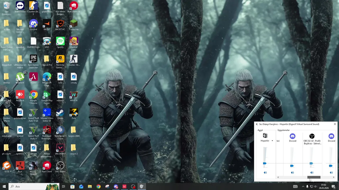Open Chrome from the taskbar
This screenshot has height=190, width=339.
[99, 187]
